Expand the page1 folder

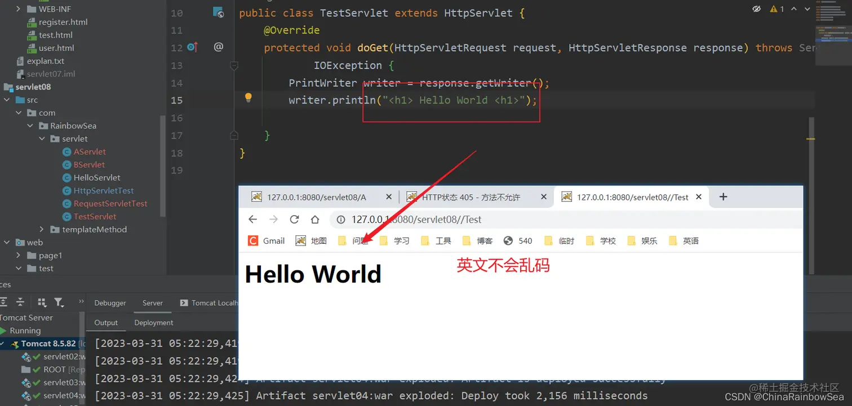tap(19, 255)
